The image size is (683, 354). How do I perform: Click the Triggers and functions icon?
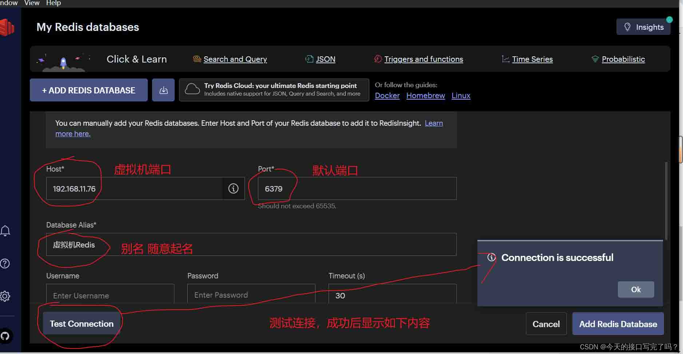pyautogui.click(x=378, y=59)
